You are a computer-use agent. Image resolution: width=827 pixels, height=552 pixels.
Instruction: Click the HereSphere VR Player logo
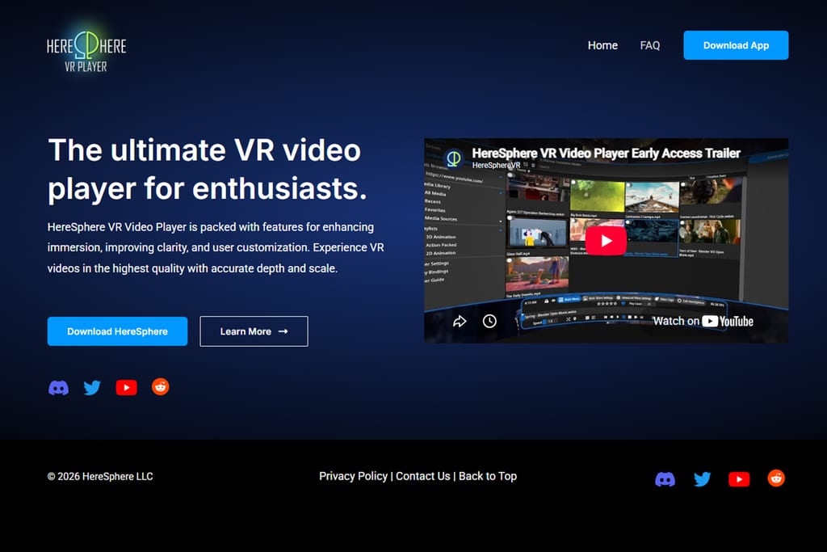pos(86,52)
